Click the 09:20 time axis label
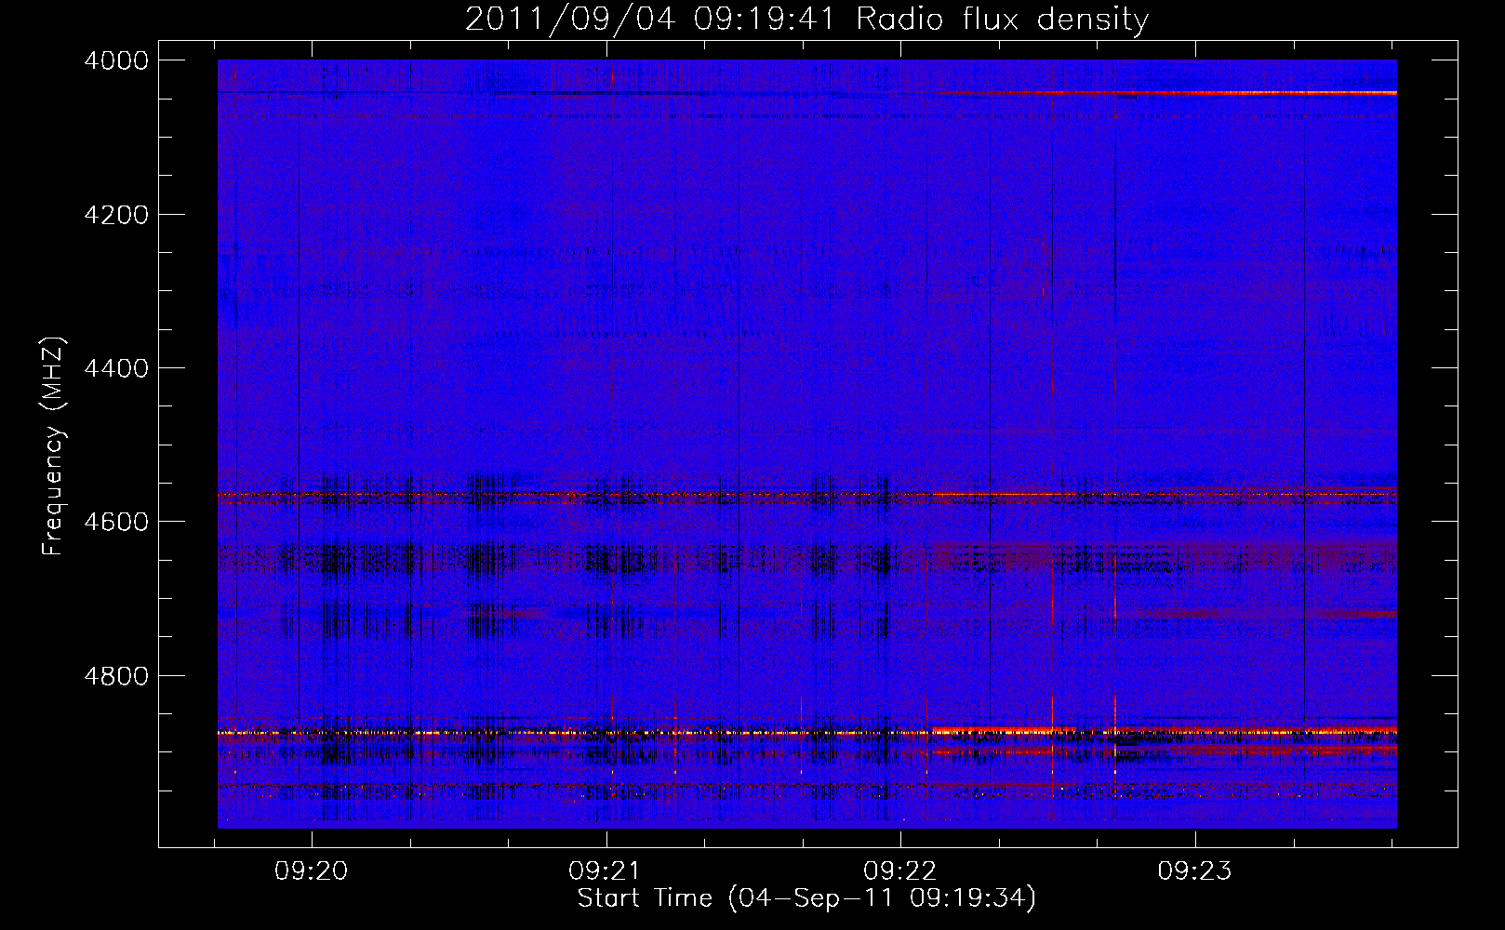1505x930 pixels. 312,870
